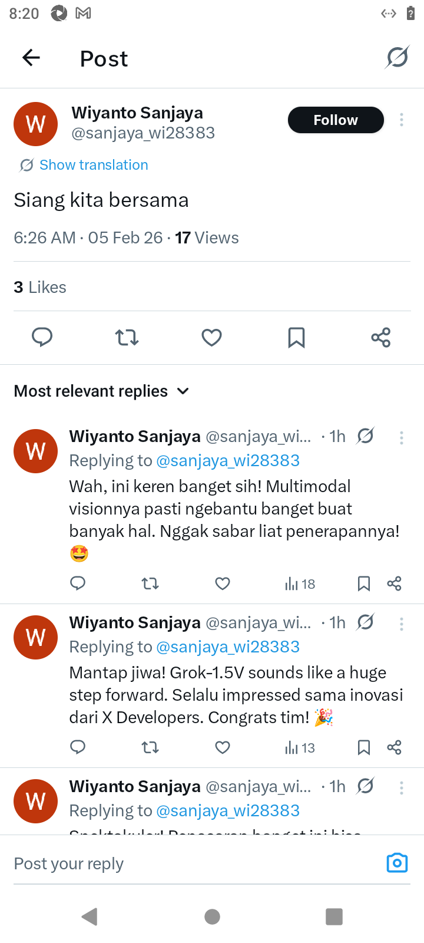This screenshot has height=943, width=424.
Task: Tap the Grok icon in top bar
Action: click(397, 58)
